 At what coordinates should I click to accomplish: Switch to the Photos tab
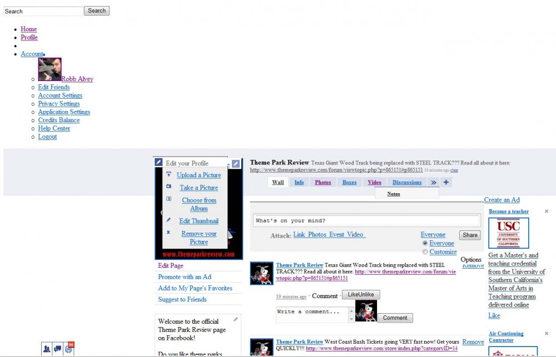pos(322,182)
